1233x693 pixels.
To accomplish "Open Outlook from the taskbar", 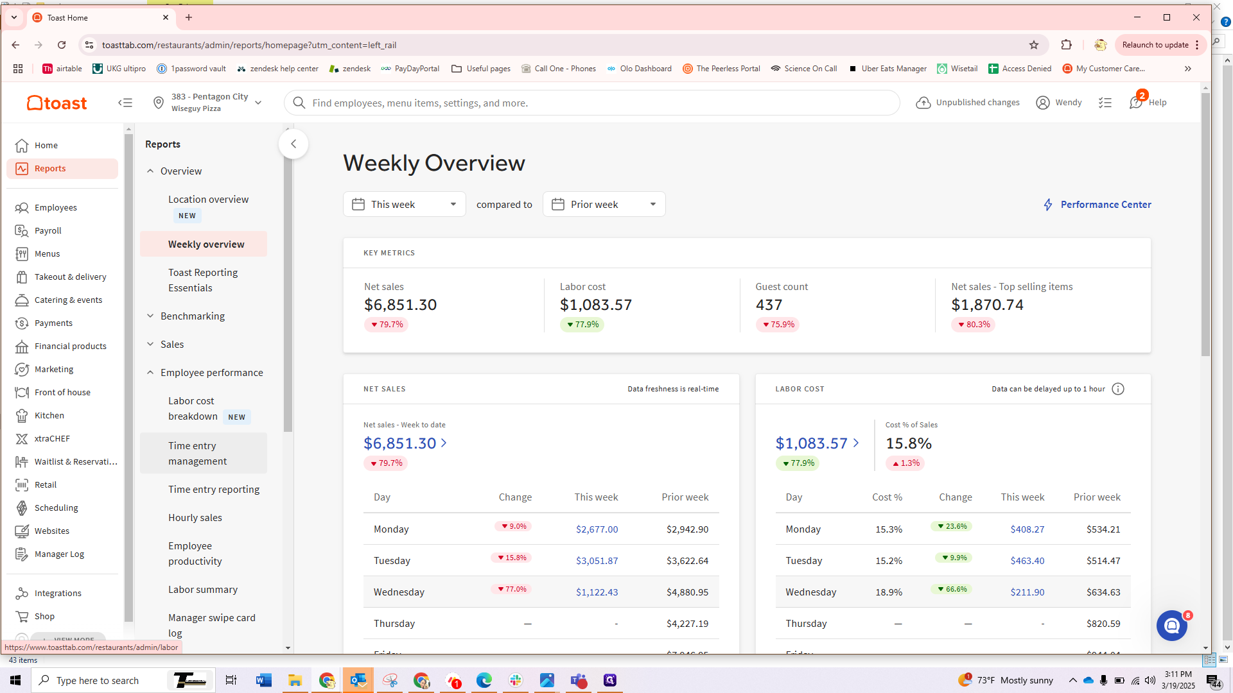I will pos(358,680).
